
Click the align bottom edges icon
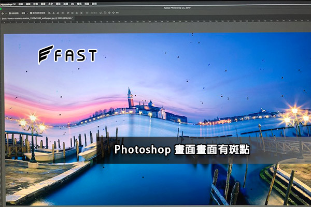77,13
